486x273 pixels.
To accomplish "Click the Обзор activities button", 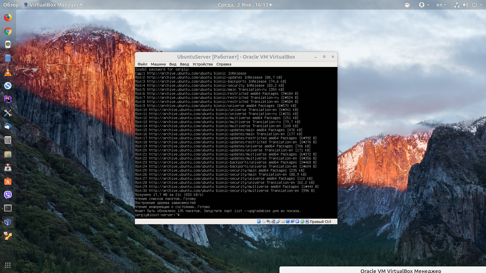I will point(11,5).
